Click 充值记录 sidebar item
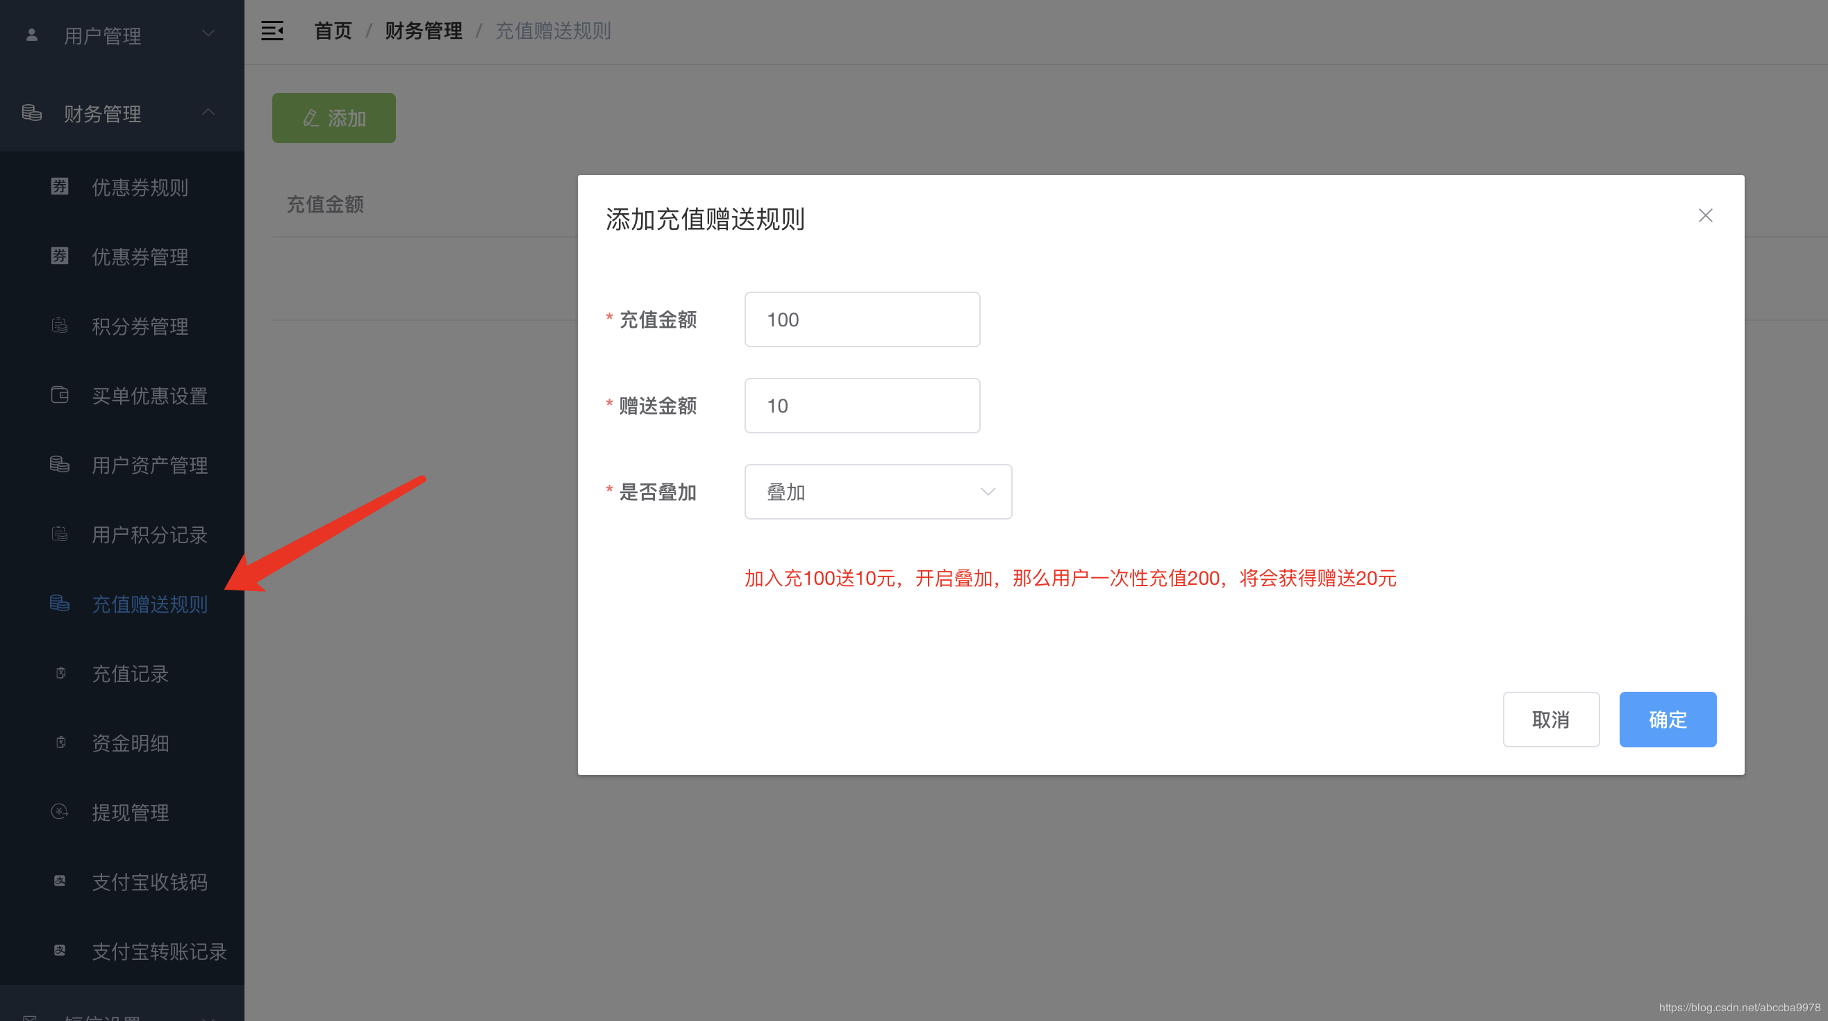This screenshot has width=1828, height=1021. [127, 673]
